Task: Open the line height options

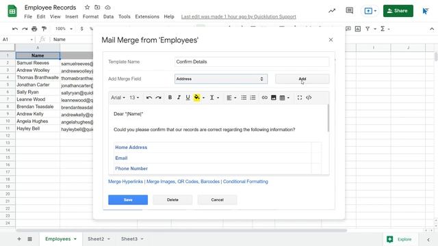Action: coord(214,98)
